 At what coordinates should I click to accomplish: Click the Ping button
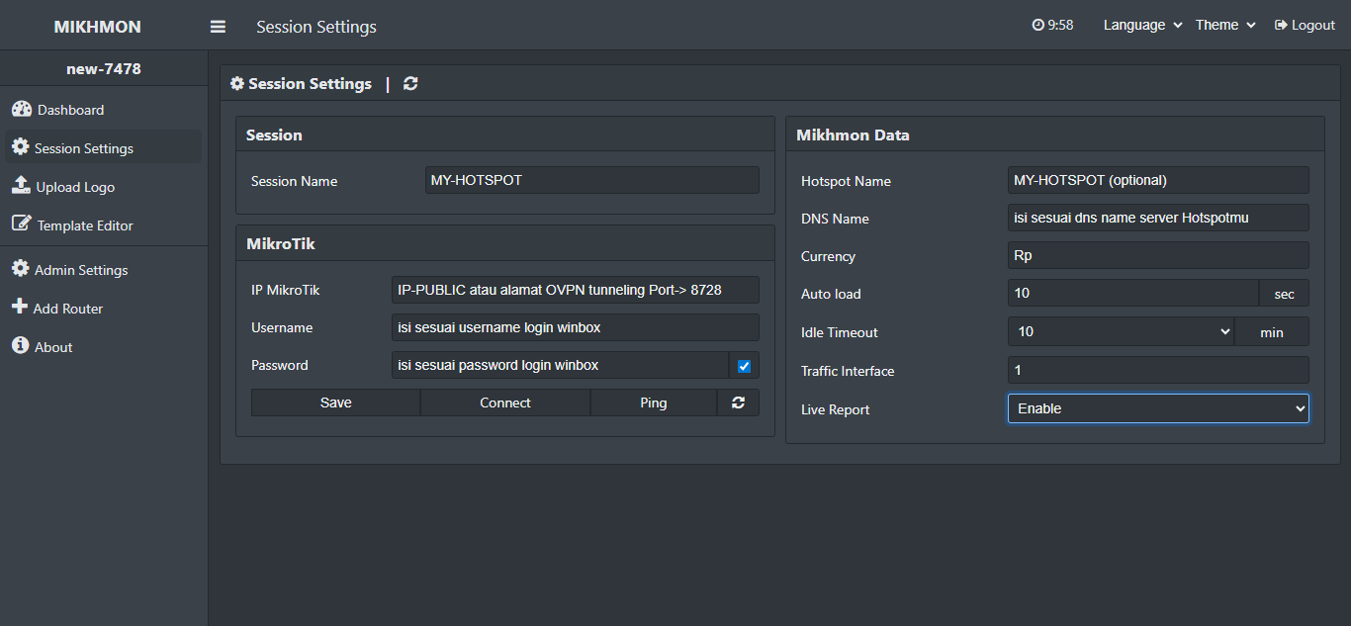653,402
